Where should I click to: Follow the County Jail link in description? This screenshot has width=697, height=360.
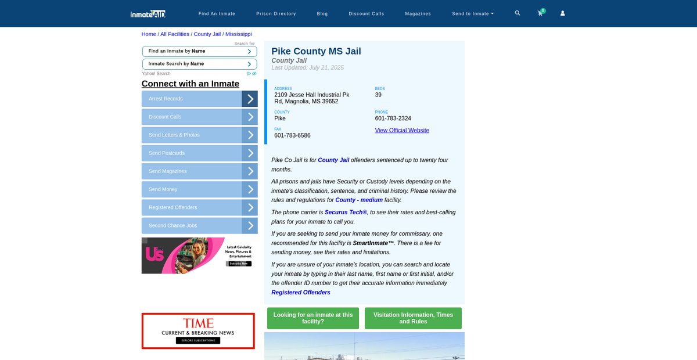click(333, 160)
